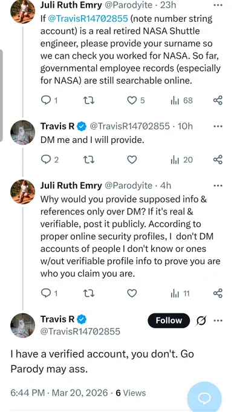Tap the Grok slash-circle icon beside Follow
This screenshot has width=234, height=412.
pos(201,321)
